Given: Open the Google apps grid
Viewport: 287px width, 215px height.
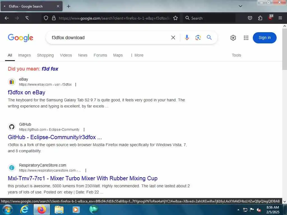Looking at the screenshot, I should [246, 38].
